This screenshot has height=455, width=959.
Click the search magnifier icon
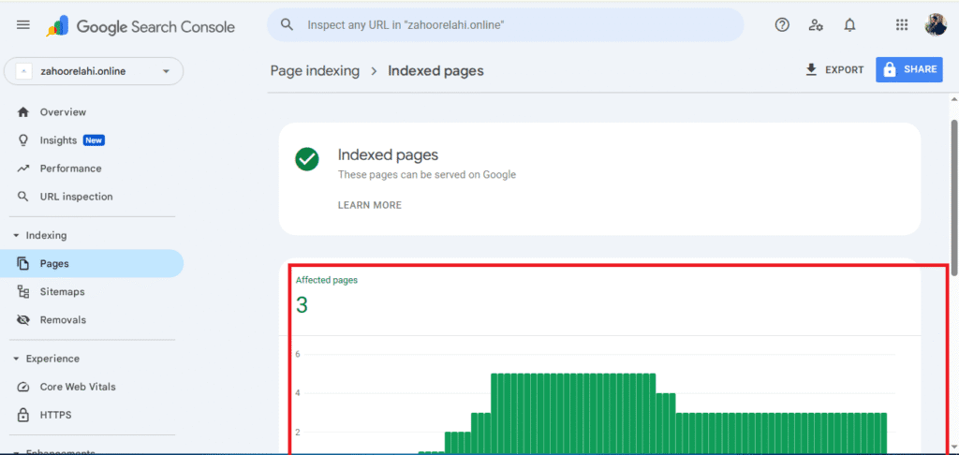tap(287, 24)
